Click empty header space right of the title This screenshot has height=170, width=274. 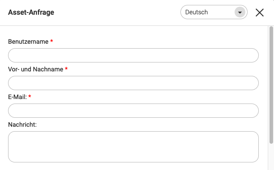click(x=117, y=12)
